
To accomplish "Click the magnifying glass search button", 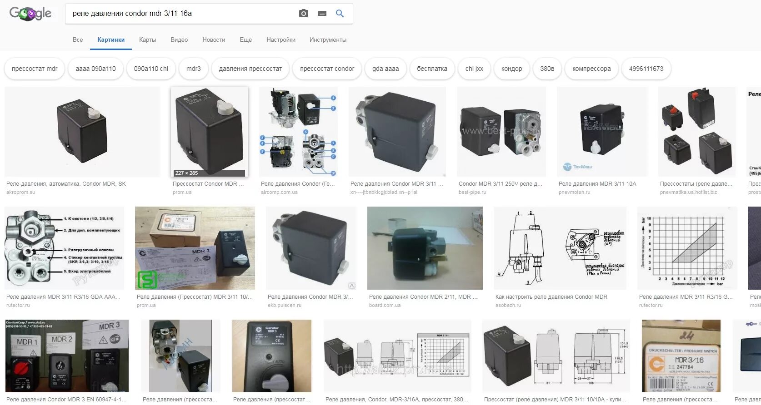I will pos(340,14).
